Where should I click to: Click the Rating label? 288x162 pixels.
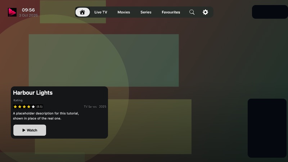[x=18, y=100]
